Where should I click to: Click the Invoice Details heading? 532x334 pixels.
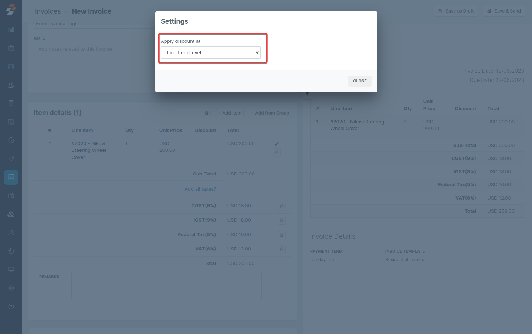coord(333,236)
